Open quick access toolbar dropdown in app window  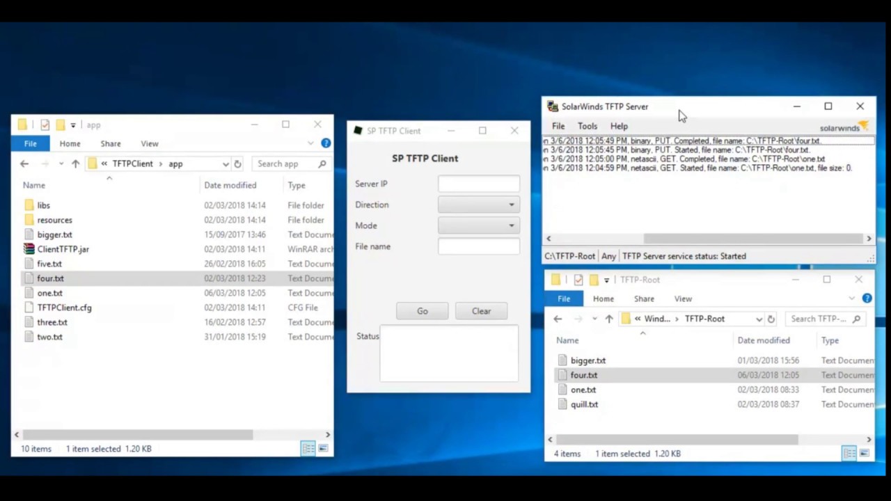point(73,125)
